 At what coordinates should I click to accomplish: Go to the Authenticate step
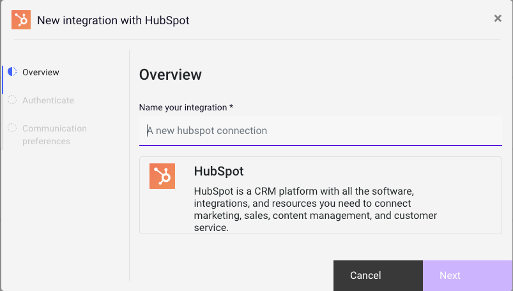[48, 100]
